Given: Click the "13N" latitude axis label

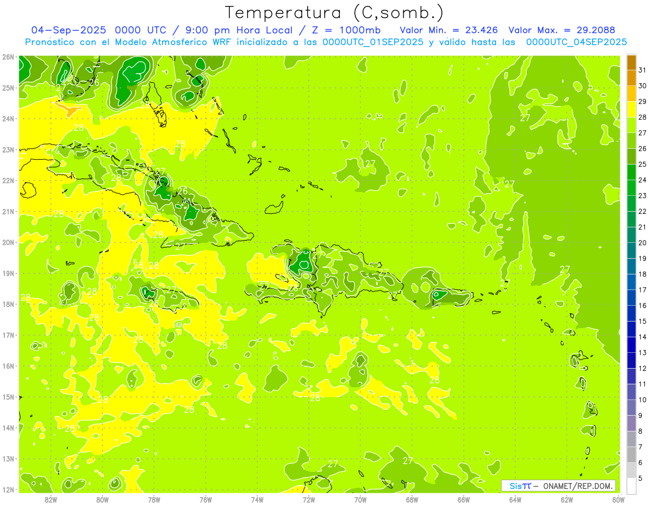Looking at the screenshot, I should pyautogui.click(x=8, y=458).
